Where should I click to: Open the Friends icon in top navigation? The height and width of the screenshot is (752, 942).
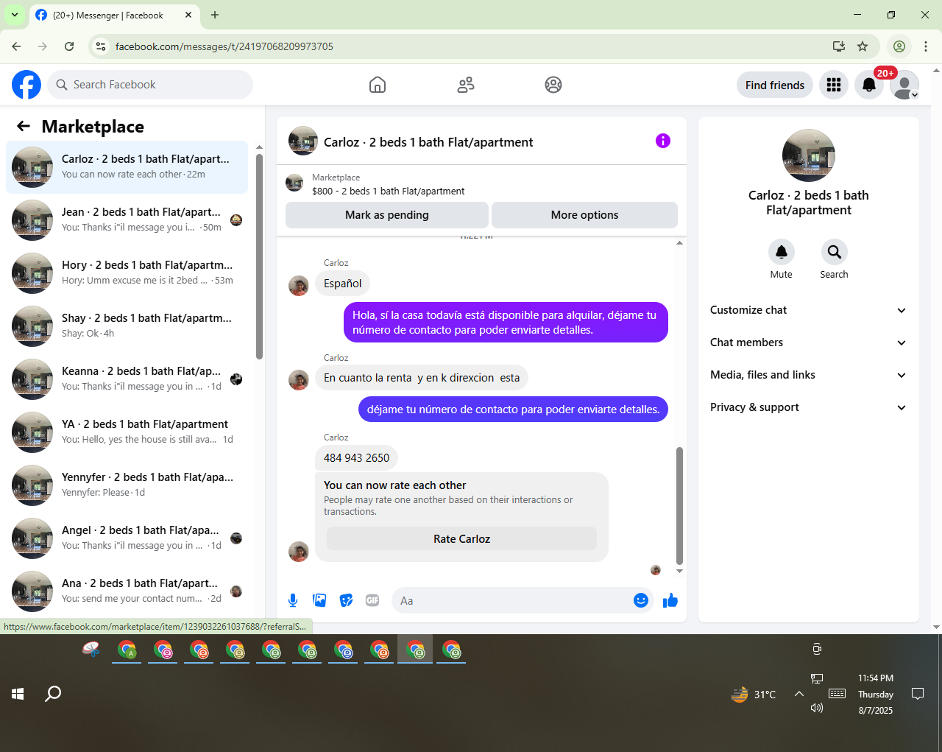466,85
